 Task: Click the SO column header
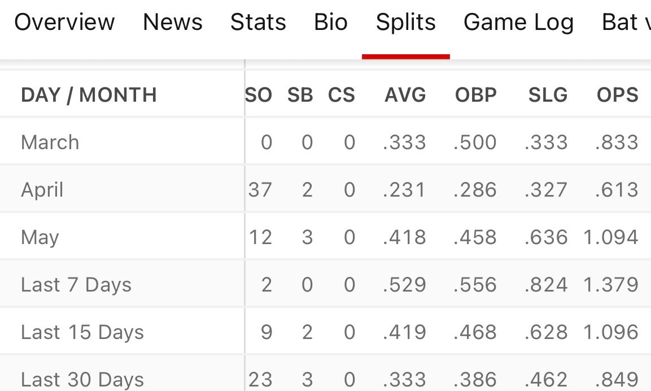click(x=259, y=95)
